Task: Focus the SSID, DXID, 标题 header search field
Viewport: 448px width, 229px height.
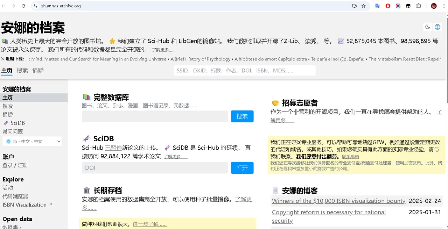Action: pos(245,71)
